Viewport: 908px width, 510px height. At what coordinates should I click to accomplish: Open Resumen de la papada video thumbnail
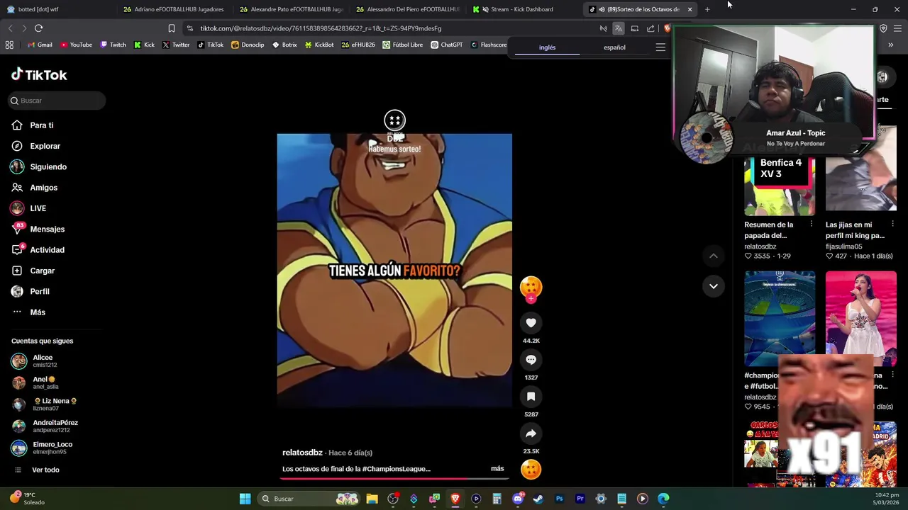click(x=780, y=186)
